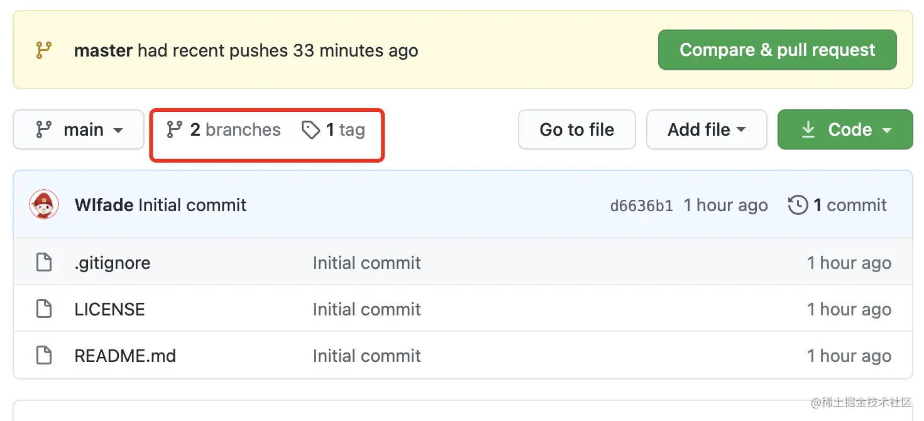This screenshot has height=421, width=924.
Task: Click the branches icon beside 2 branches
Action: (x=174, y=130)
